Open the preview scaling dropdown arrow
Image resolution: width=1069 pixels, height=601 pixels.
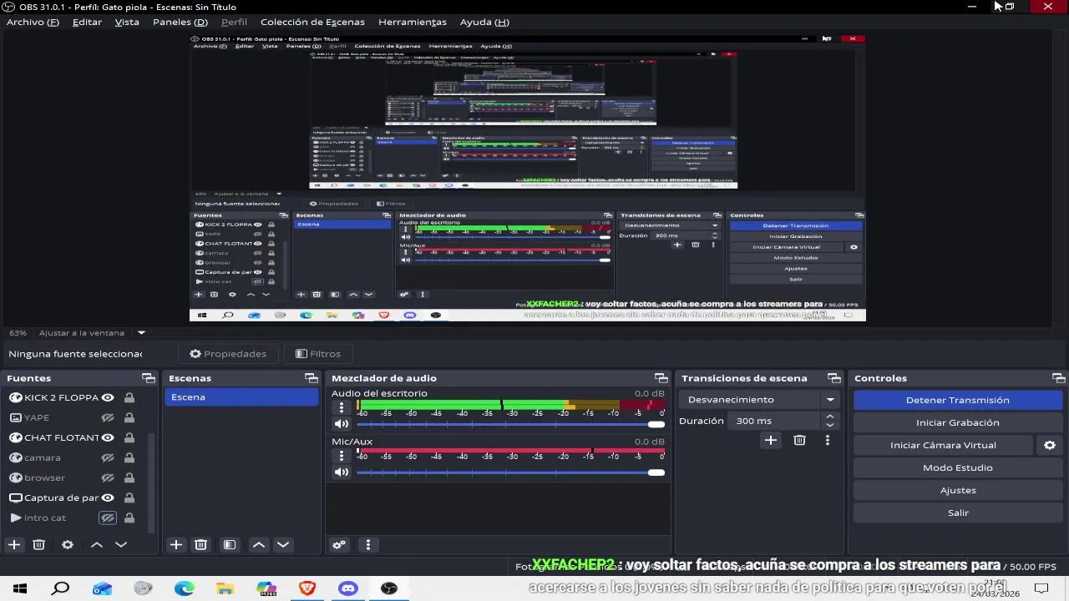pos(141,332)
